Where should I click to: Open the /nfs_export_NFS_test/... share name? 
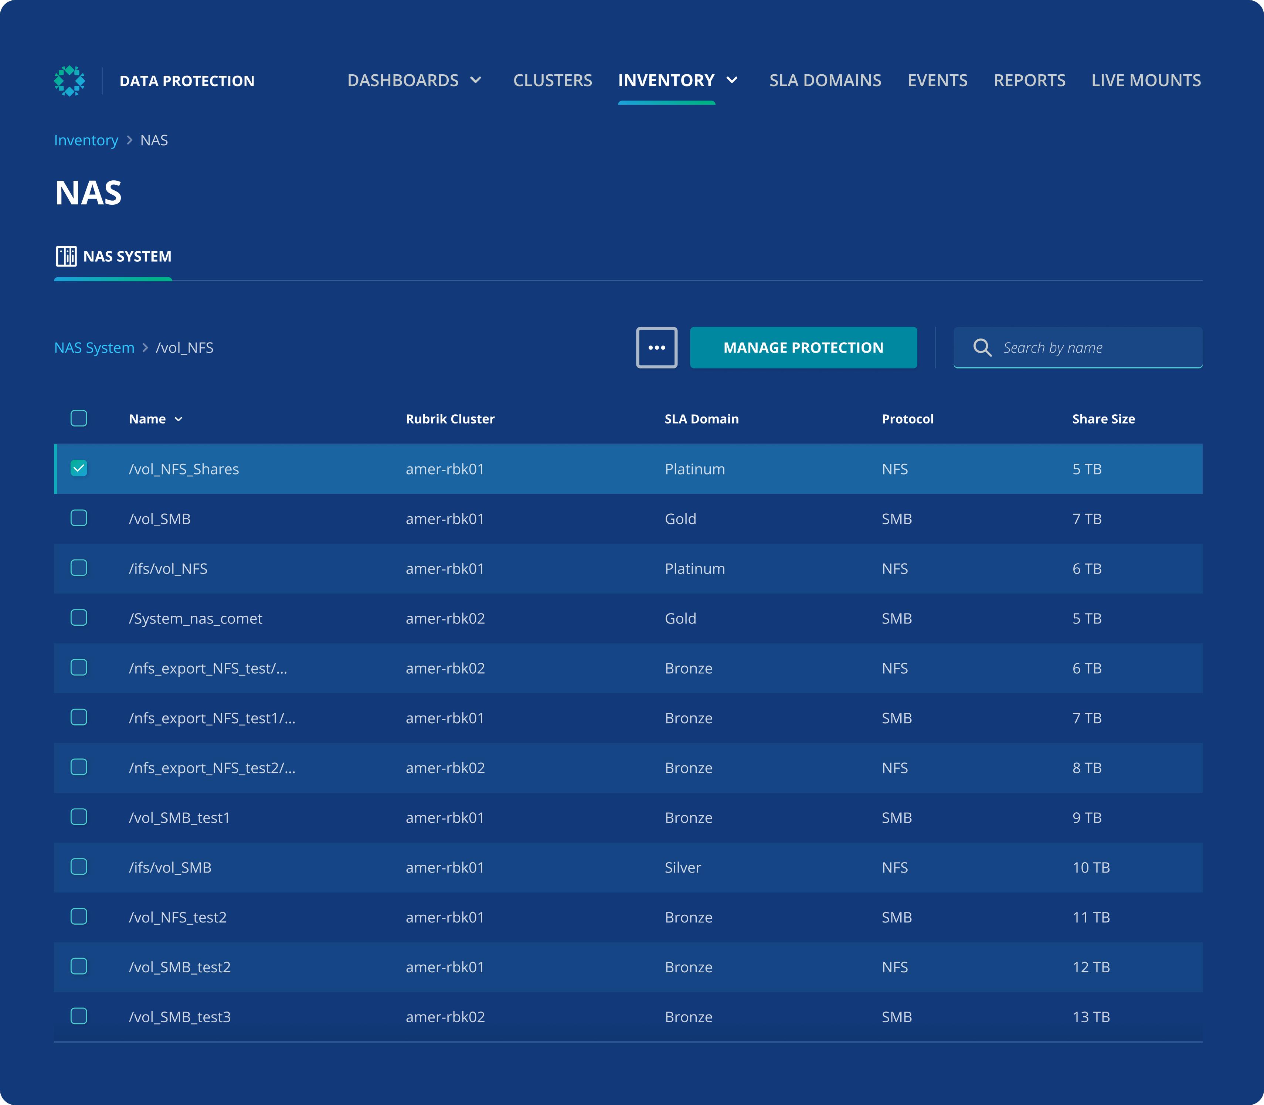click(x=208, y=669)
